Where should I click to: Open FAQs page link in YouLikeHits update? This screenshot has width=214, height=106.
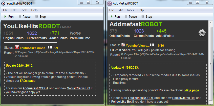pos(28,81)
